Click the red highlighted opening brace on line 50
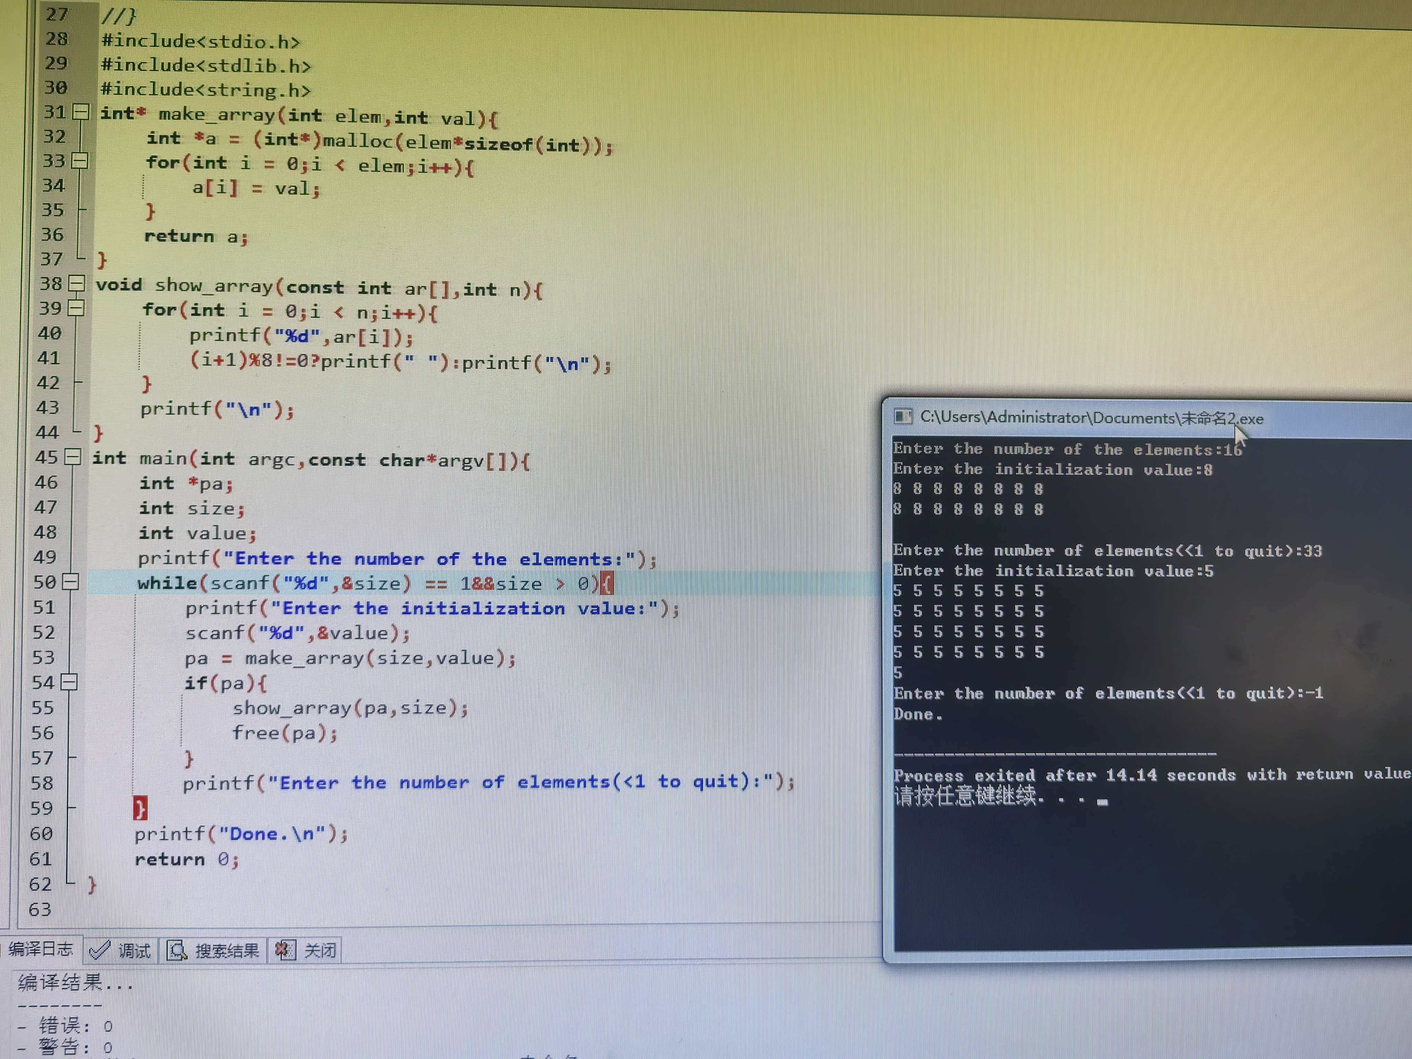The width and height of the screenshot is (1412, 1059). (606, 583)
